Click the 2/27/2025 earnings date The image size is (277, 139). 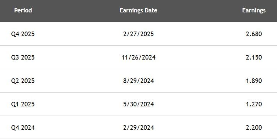tap(138, 34)
